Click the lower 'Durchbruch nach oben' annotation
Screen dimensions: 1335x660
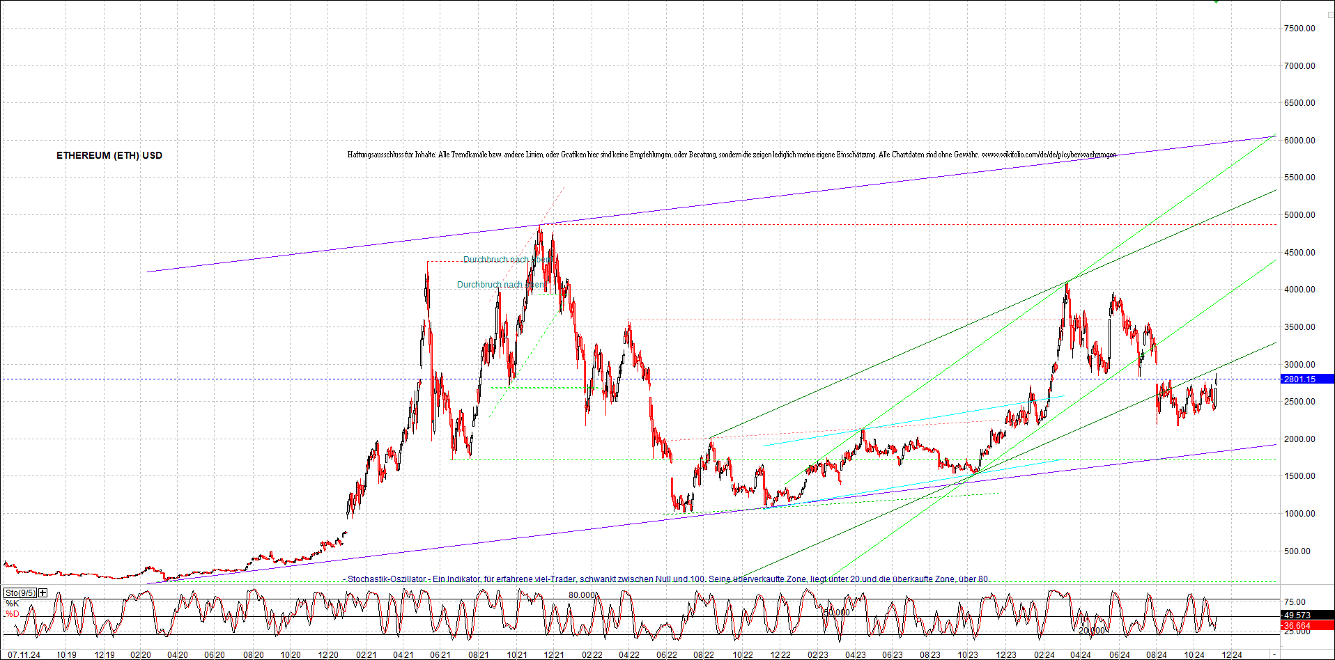[x=501, y=285]
